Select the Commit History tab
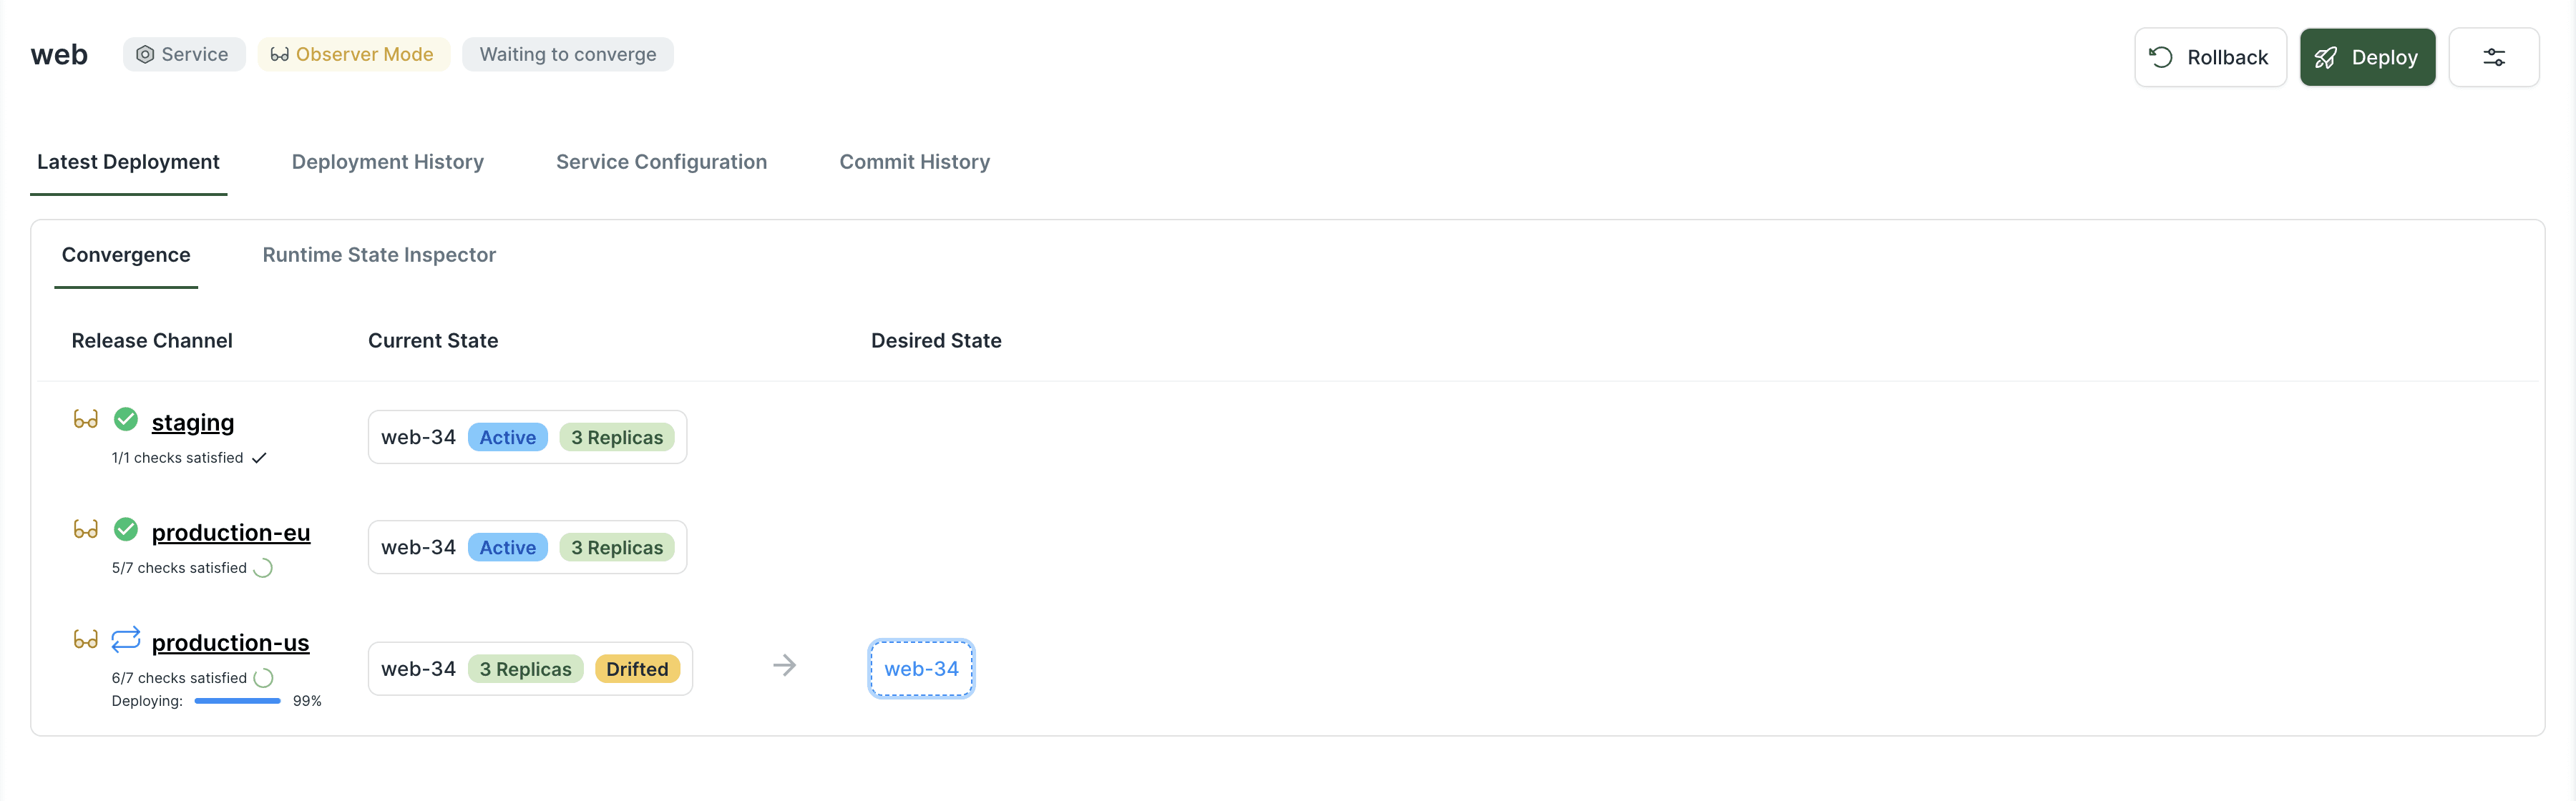 click(915, 162)
